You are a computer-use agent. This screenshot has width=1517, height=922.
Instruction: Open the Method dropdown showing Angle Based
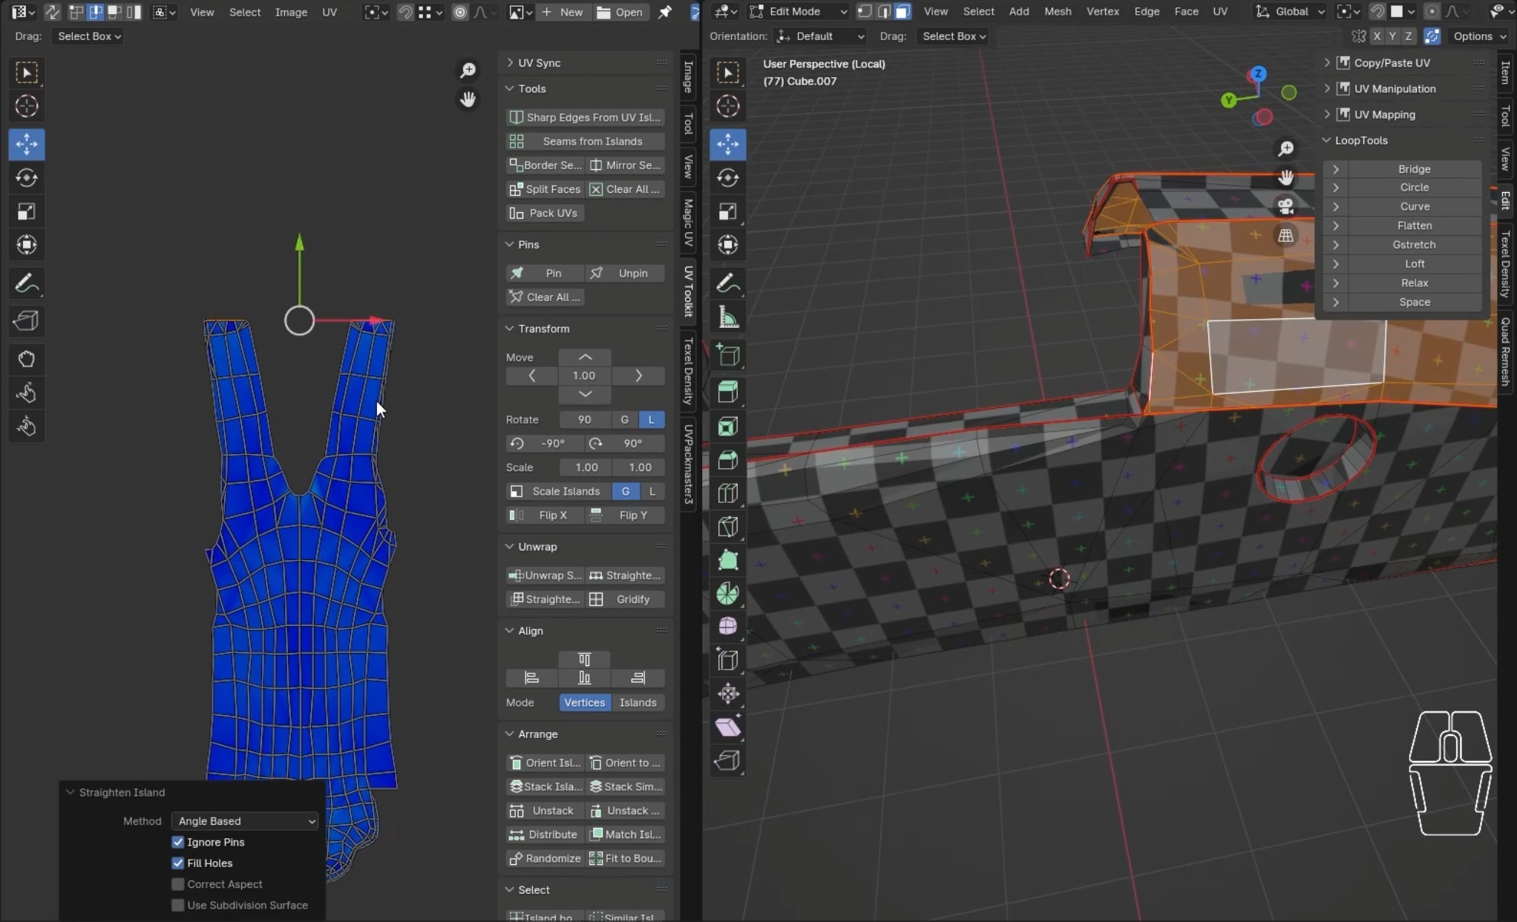coord(245,821)
